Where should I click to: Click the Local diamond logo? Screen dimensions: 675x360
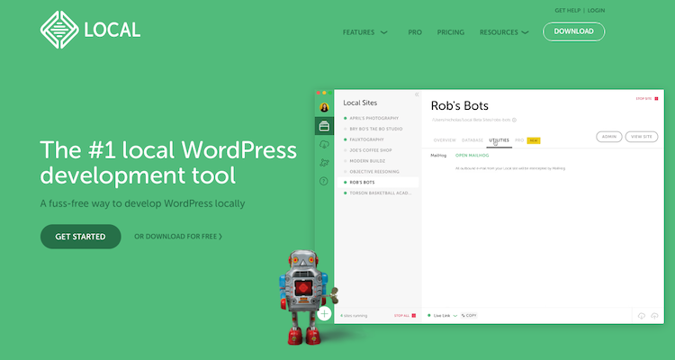click(x=59, y=30)
